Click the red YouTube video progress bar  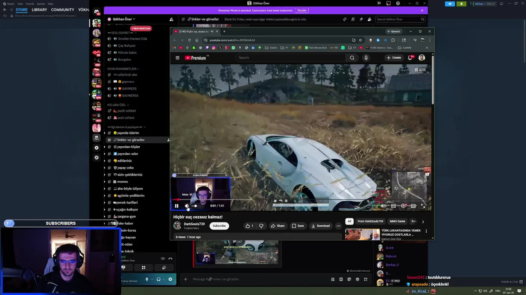click(x=301, y=200)
